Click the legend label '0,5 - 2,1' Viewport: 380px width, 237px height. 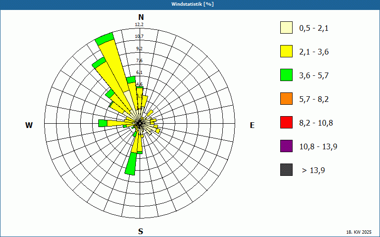pyautogui.click(x=314, y=28)
